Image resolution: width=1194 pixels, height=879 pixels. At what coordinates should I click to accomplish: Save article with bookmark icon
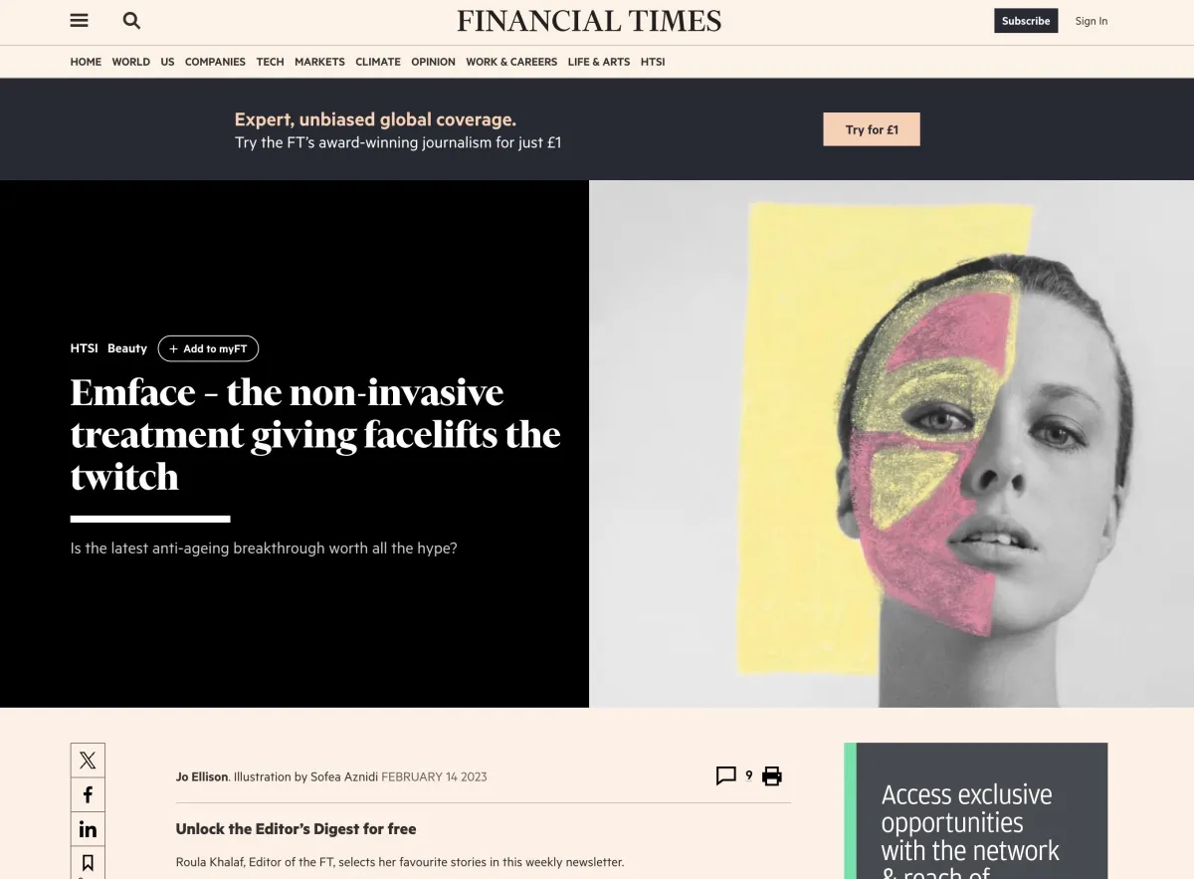[88, 862]
